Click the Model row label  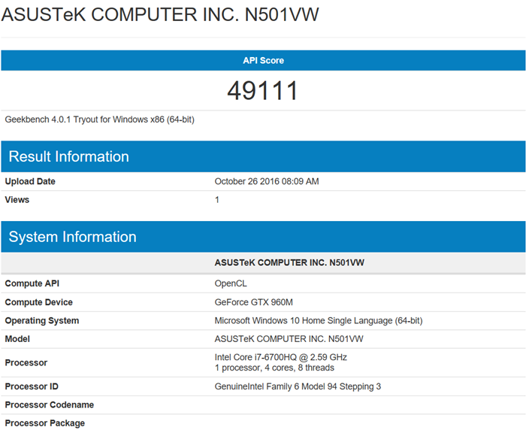point(17,339)
